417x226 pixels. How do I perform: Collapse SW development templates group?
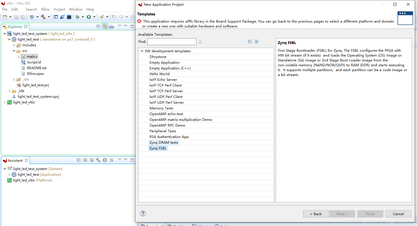pos(142,51)
